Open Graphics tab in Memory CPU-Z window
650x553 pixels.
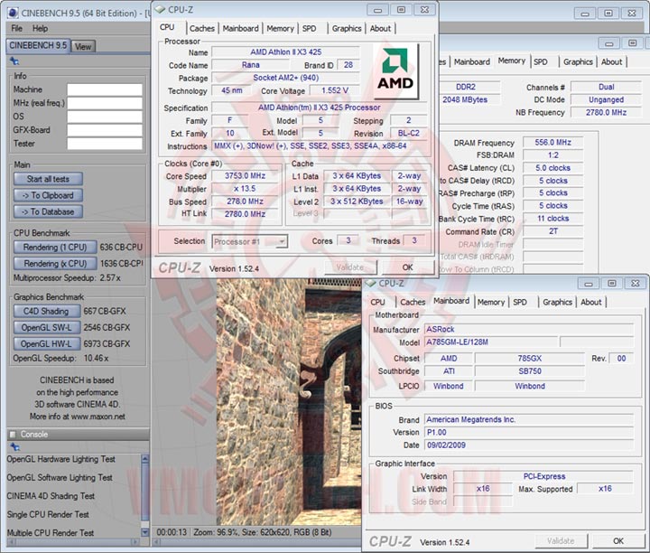(x=578, y=61)
